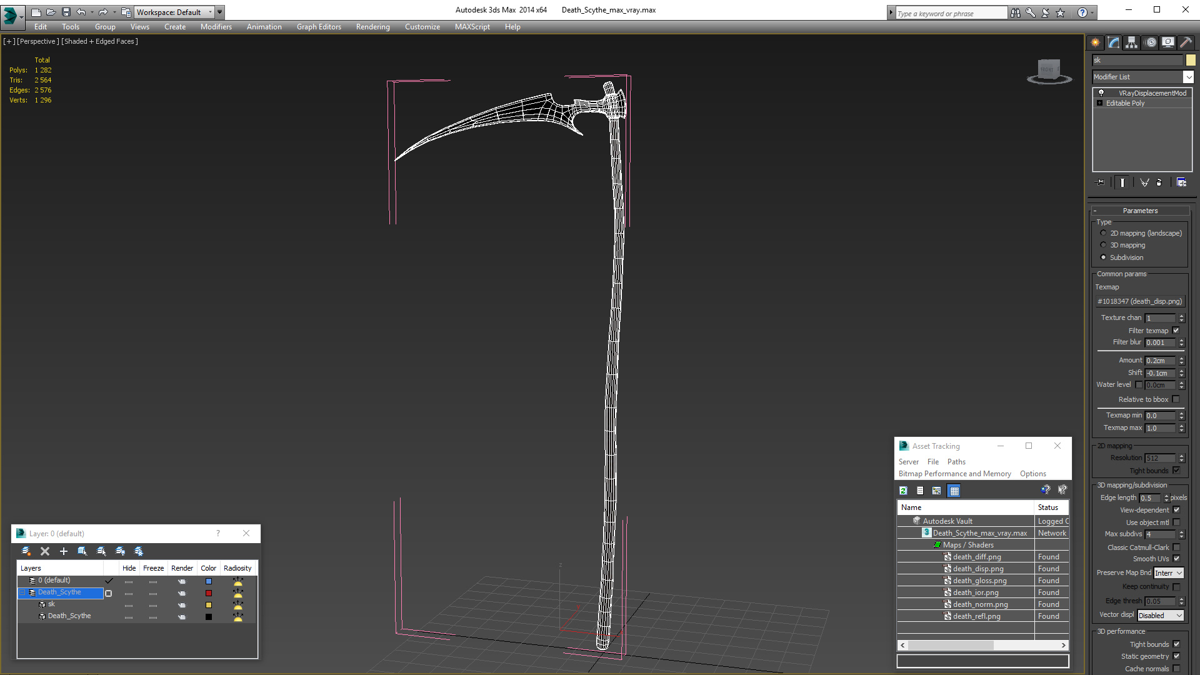Click blue color swatch of 0 (default) layer

click(x=209, y=581)
